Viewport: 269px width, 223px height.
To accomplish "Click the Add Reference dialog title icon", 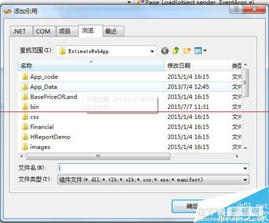I will point(8,11).
